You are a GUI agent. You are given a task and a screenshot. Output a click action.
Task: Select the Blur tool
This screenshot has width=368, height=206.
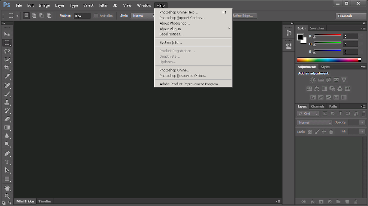[x=7, y=136]
